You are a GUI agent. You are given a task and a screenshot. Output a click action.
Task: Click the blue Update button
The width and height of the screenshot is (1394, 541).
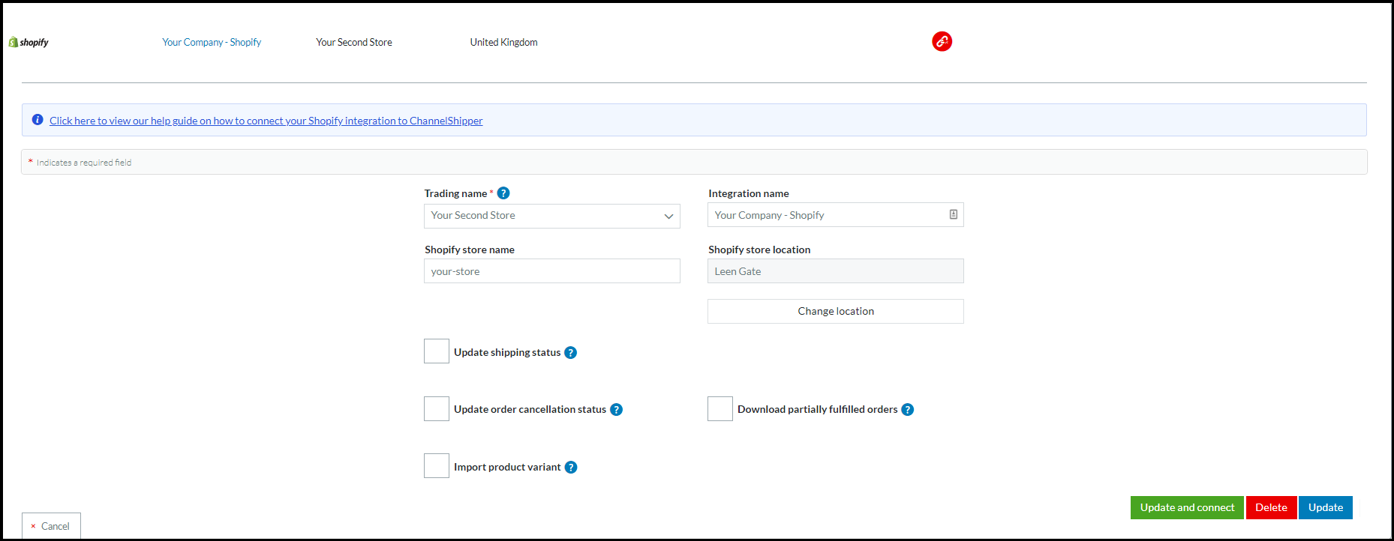click(1326, 507)
